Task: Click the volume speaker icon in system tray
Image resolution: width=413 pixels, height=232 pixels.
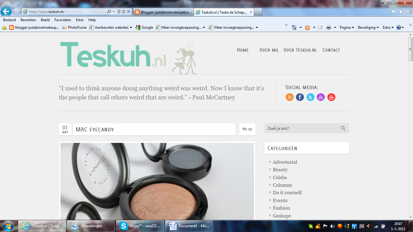Action: point(333,226)
